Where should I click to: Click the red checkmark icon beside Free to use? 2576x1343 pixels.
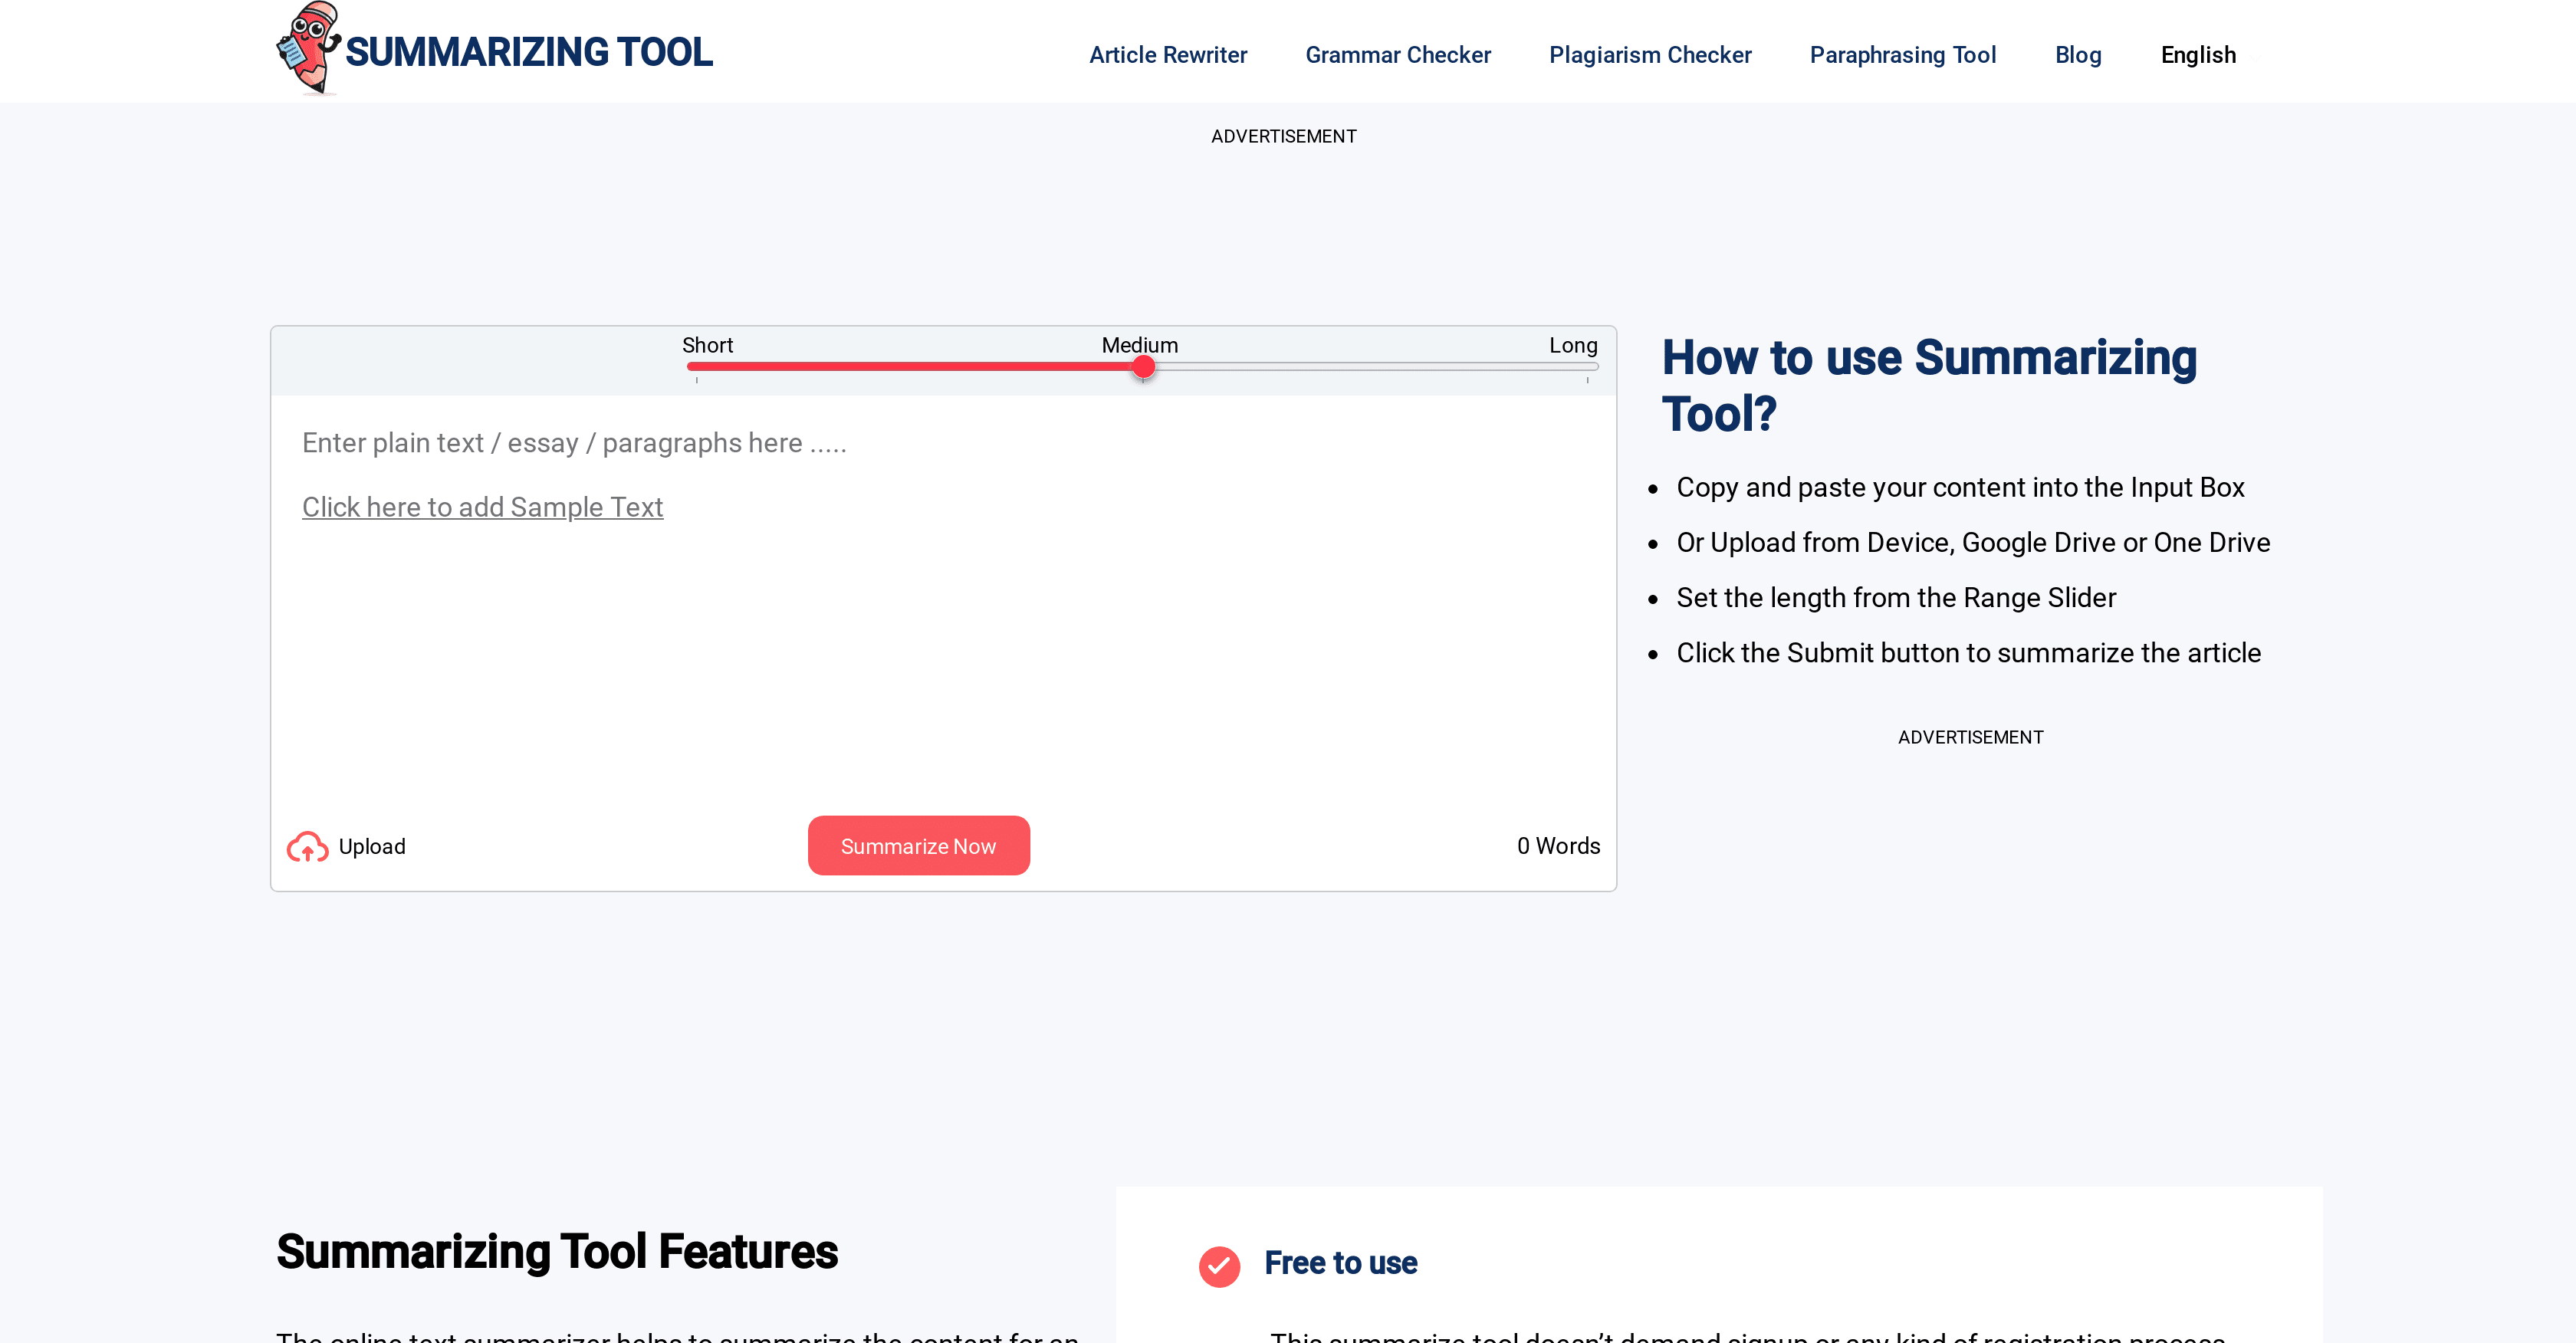point(1219,1266)
